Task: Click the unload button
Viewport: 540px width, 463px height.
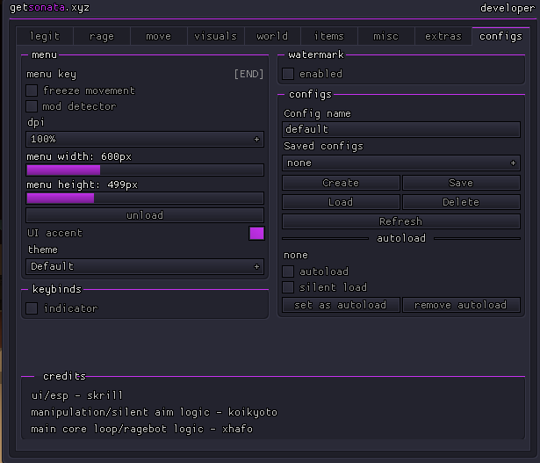Action: coord(145,215)
